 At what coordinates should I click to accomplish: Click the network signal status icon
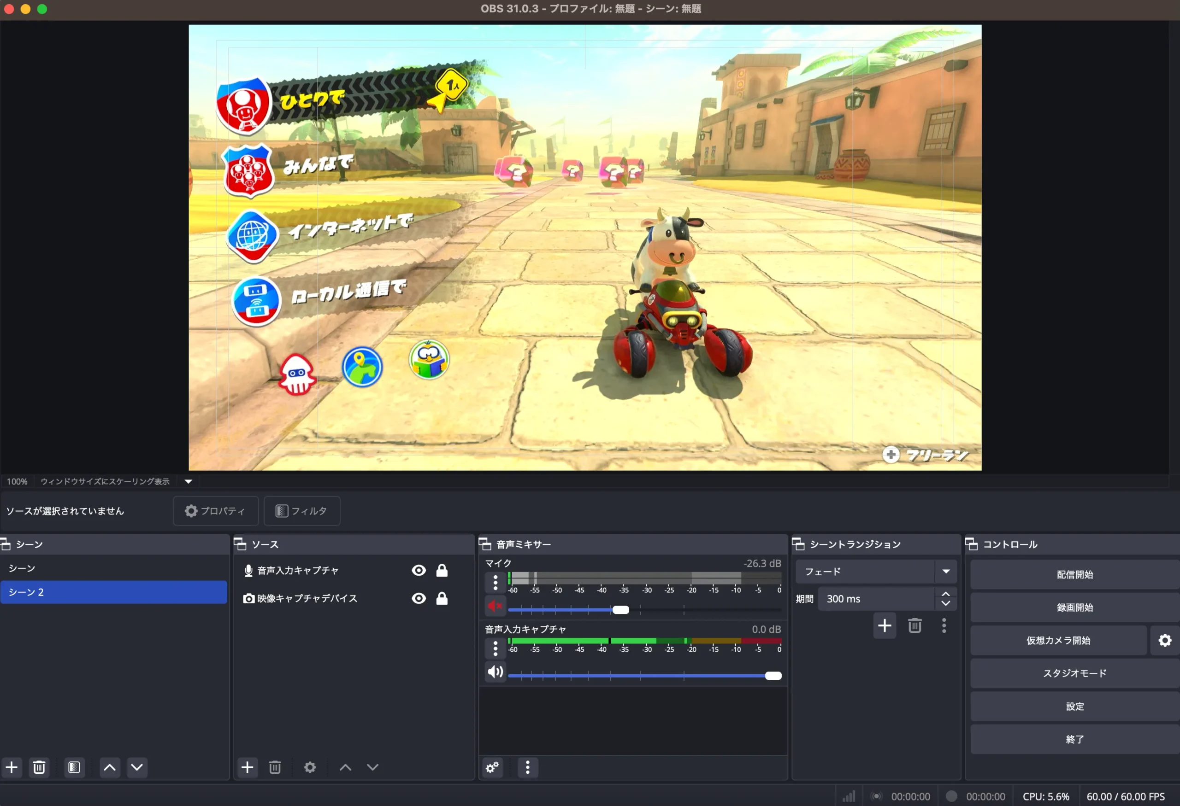849,796
